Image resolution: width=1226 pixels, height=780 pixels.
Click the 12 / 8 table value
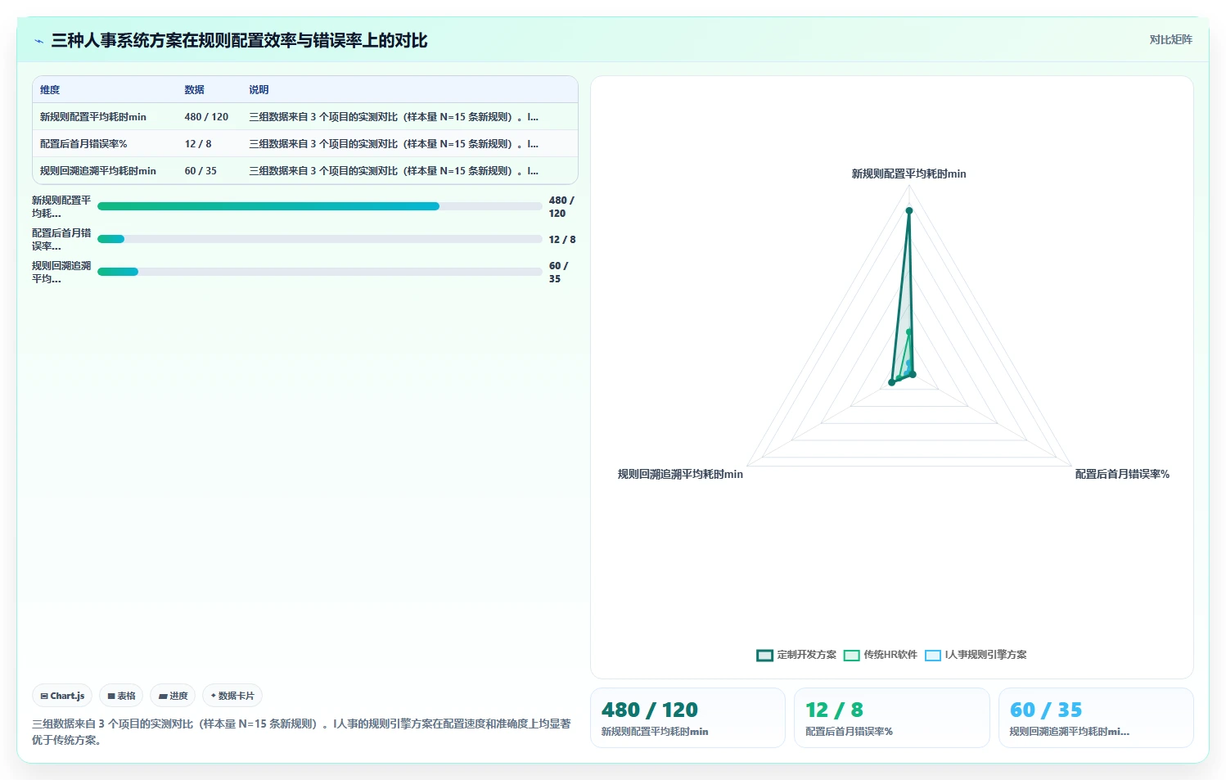[x=198, y=144]
